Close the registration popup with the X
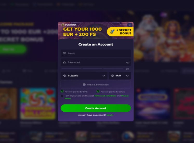This screenshot has height=143, width=194. tap(130, 25)
